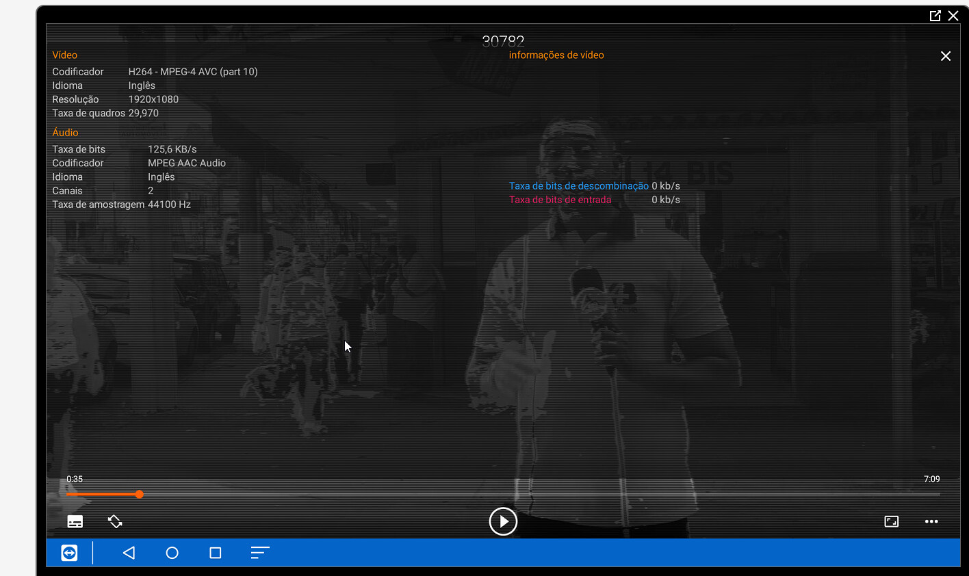The width and height of the screenshot is (969, 576).
Task: Click the video title 30782
Action: coord(503,41)
